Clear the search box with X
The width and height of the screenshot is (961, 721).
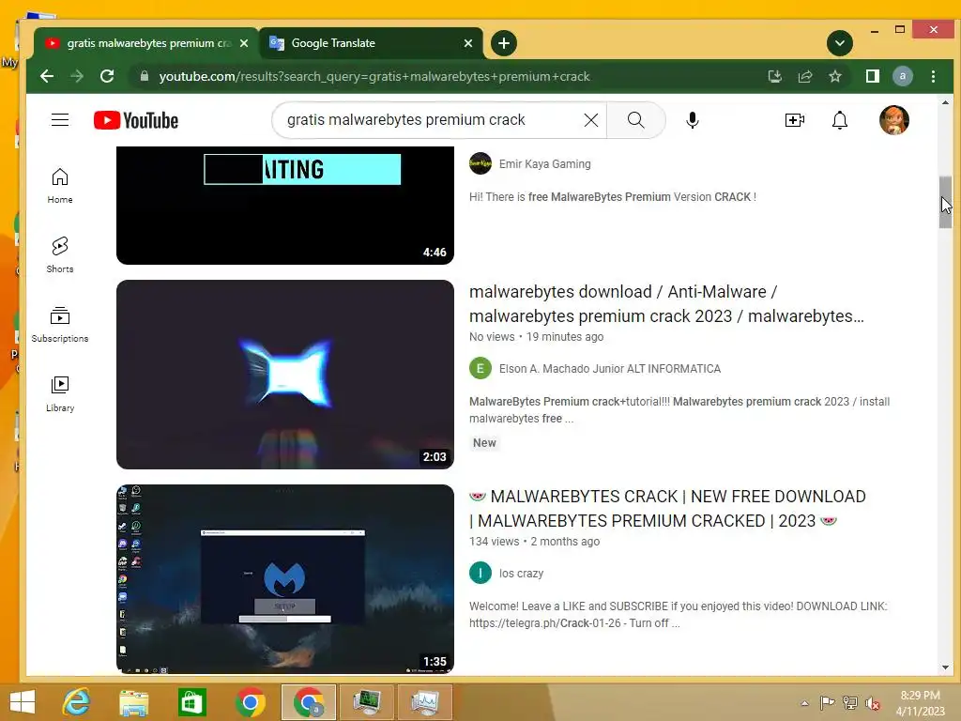click(x=591, y=120)
